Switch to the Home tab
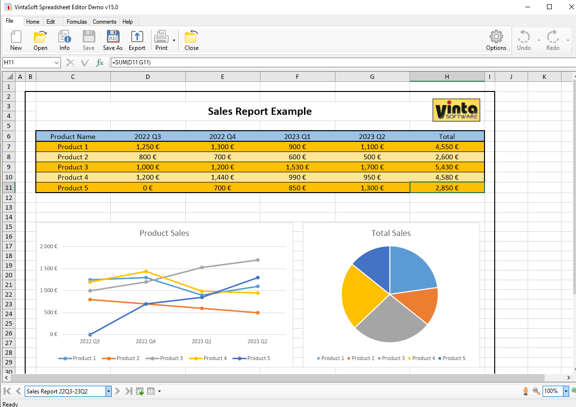Viewport: 576px width, 407px height. (x=33, y=22)
